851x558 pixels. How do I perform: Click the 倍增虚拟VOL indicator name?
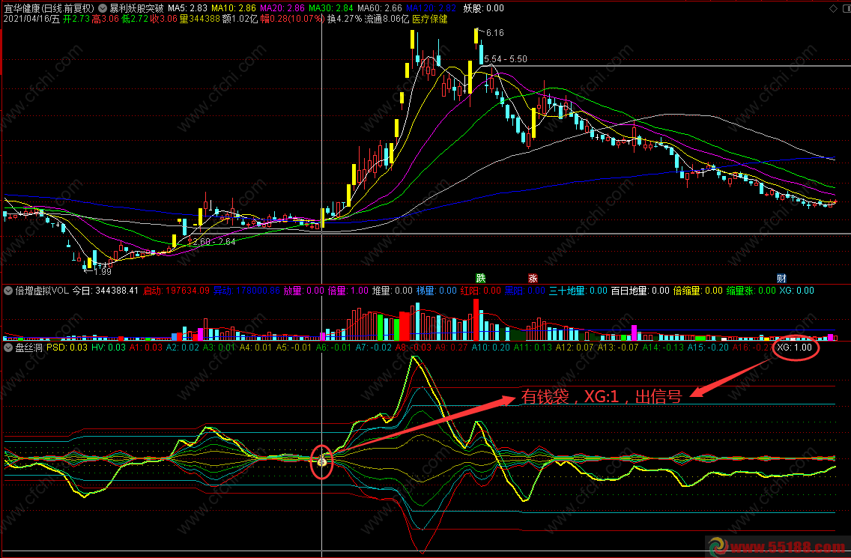(42, 291)
